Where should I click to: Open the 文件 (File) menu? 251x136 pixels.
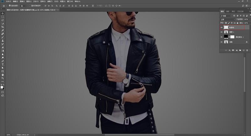[x=8, y=1]
